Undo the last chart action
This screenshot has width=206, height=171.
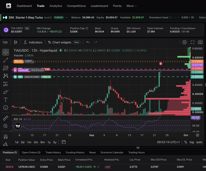click(88, 42)
